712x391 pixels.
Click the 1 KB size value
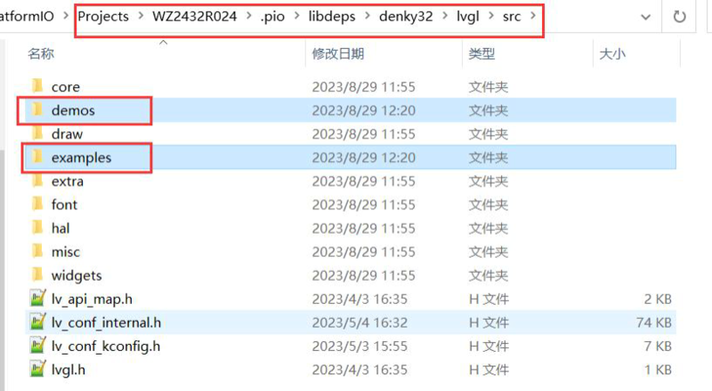click(658, 369)
